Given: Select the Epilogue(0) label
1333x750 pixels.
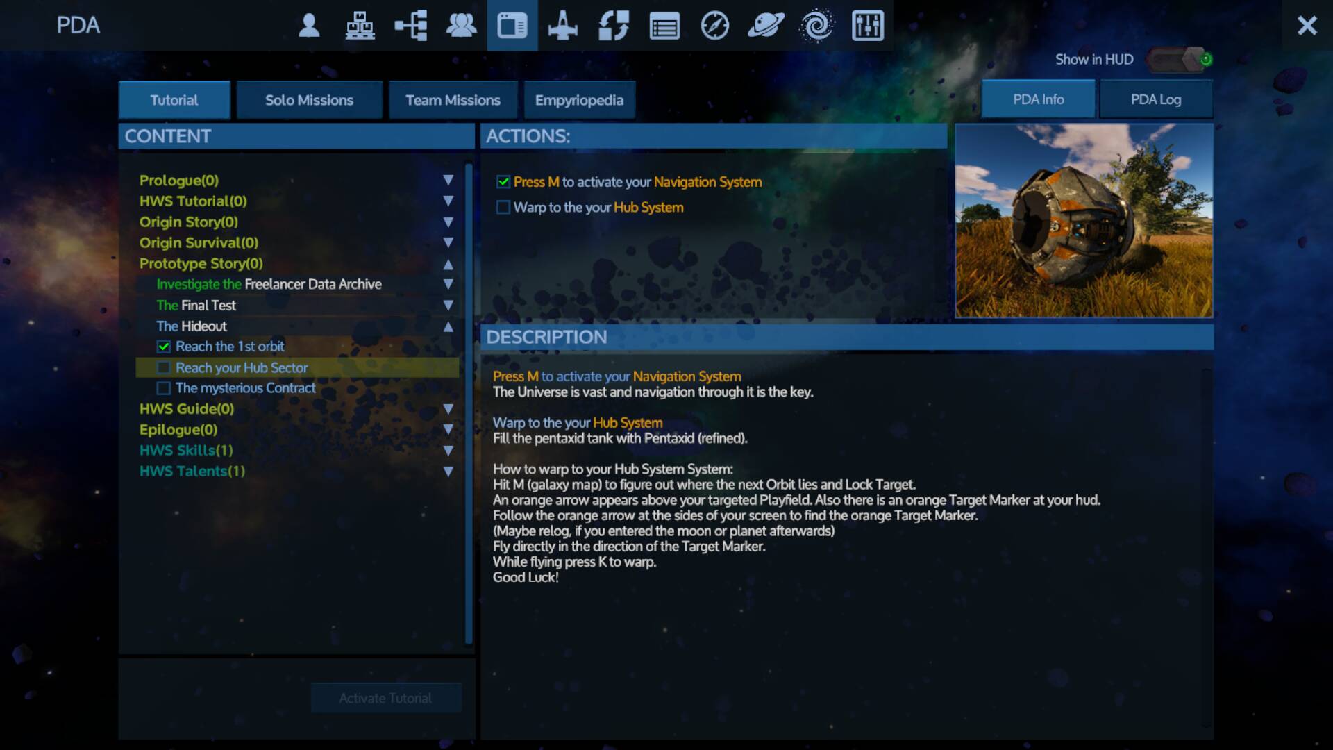Looking at the screenshot, I should pos(178,430).
